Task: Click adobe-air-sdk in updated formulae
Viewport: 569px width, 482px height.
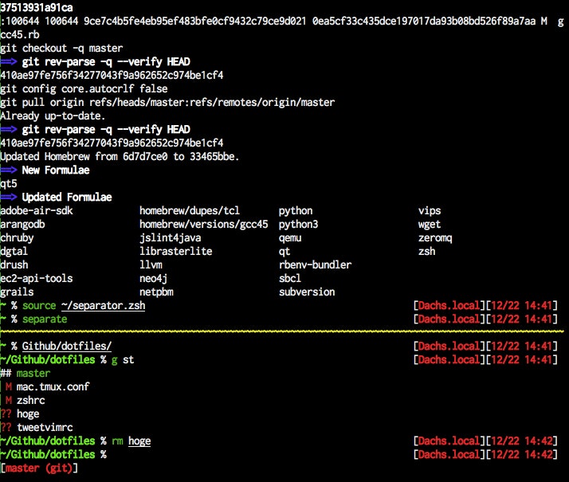Action: coord(37,210)
